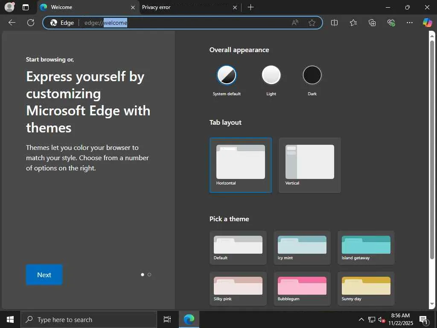
Task: Click the muted volume icon in tray
Action: pos(382,319)
